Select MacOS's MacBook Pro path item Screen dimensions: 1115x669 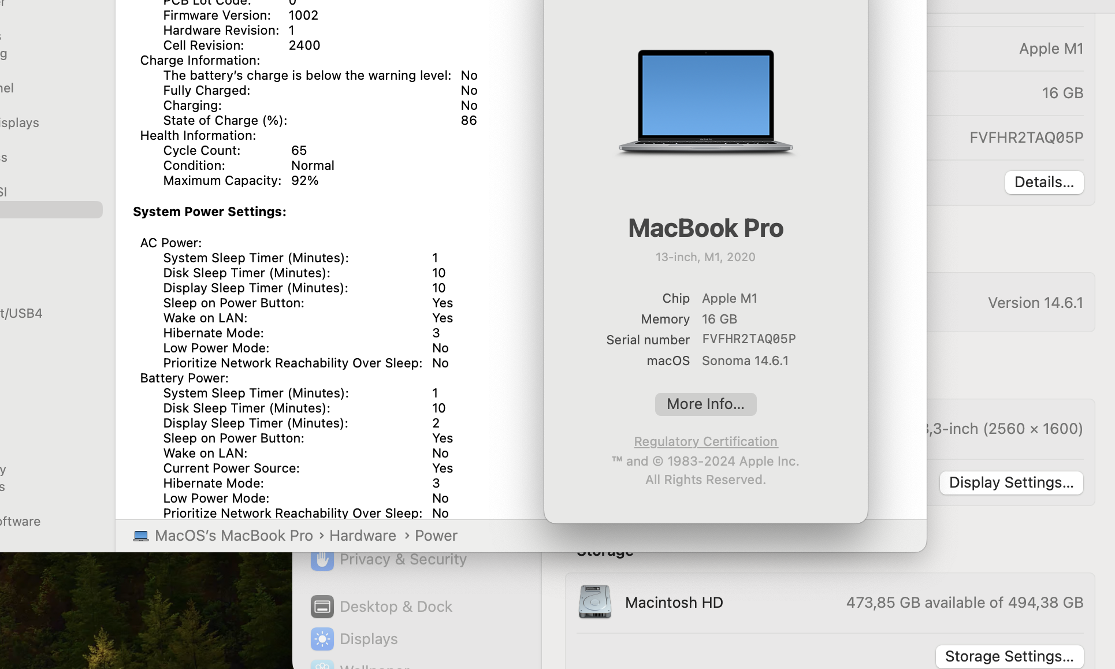coord(233,536)
